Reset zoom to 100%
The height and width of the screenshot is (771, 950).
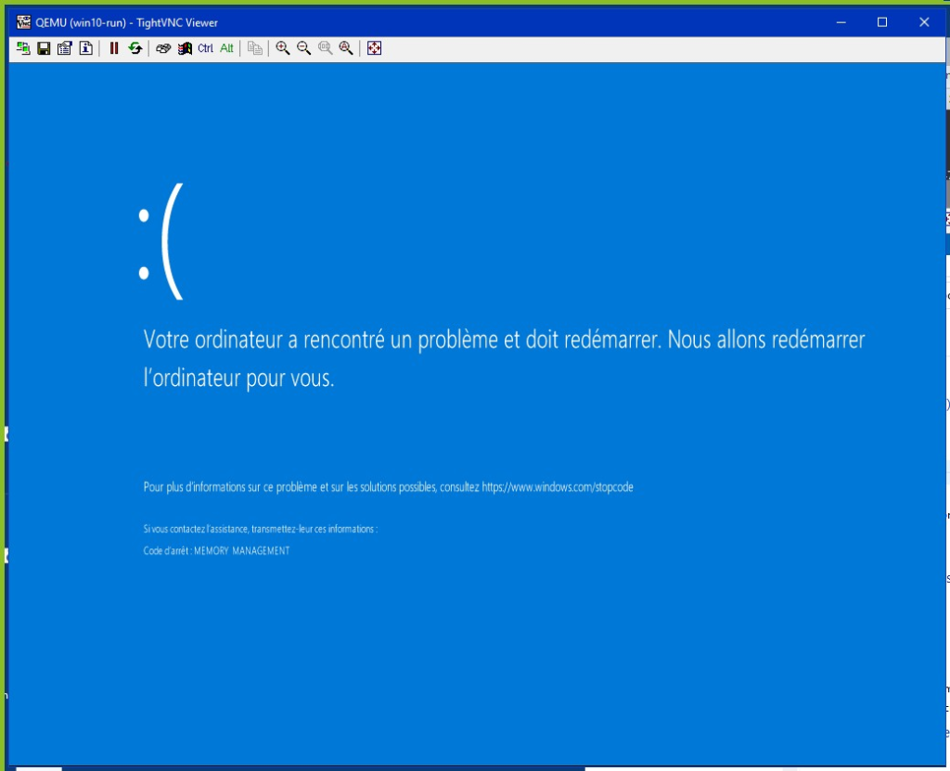(326, 48)
